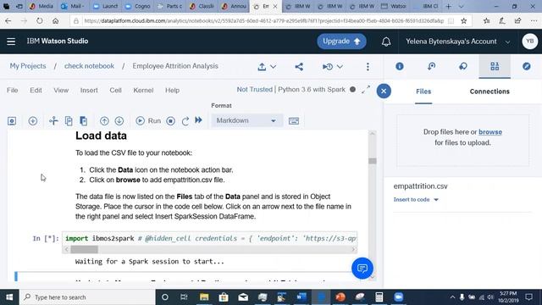Image resolution: width=542 pixels, height=305 pixels.
Task: Select the Data (find and add data) icon
Action: pyautogui.click(x=495, y=66)
